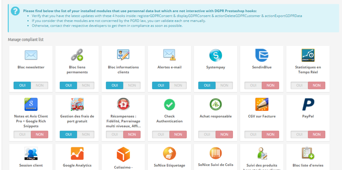Click the Google Analytics icon
Viewport: 342px width, 170px height.
click(77, 154)
